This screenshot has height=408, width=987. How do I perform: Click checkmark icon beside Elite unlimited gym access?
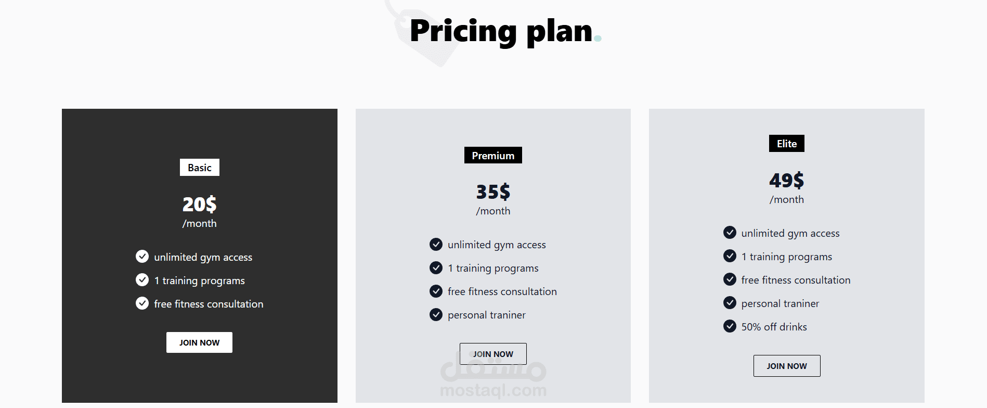click(730, 233)
